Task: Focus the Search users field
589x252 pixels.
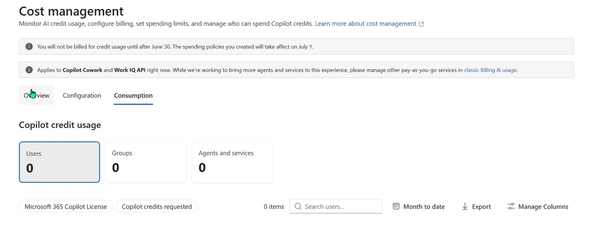Action: [x=336, y=206]
